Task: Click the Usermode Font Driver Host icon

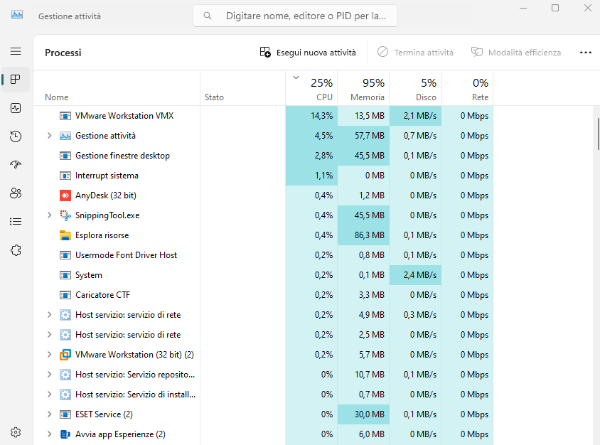Action: (x=65, y=255)
